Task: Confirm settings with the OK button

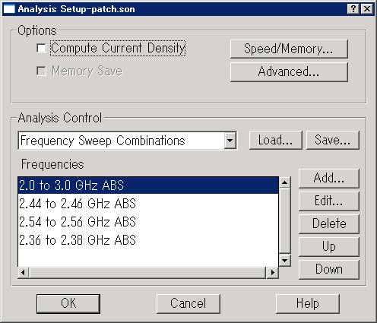Action: (x=68, y=303)
